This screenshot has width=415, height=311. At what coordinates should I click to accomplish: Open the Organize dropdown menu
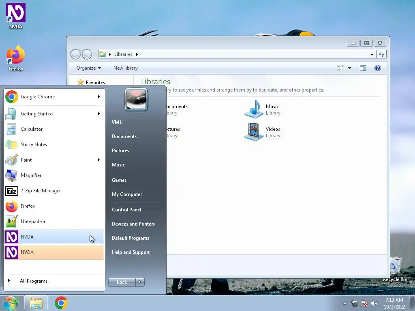[89, 68]
